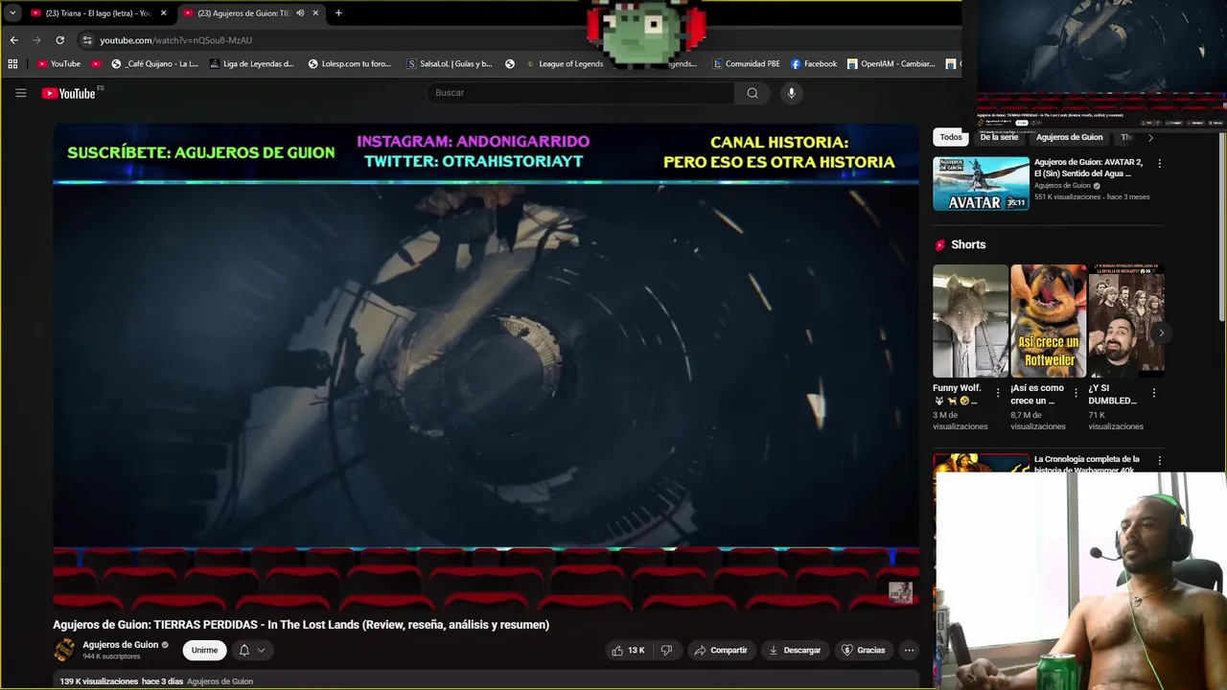This screenshot has height=690, width=1227.
Task: Select the Todos filter chip
Action: 951,137
